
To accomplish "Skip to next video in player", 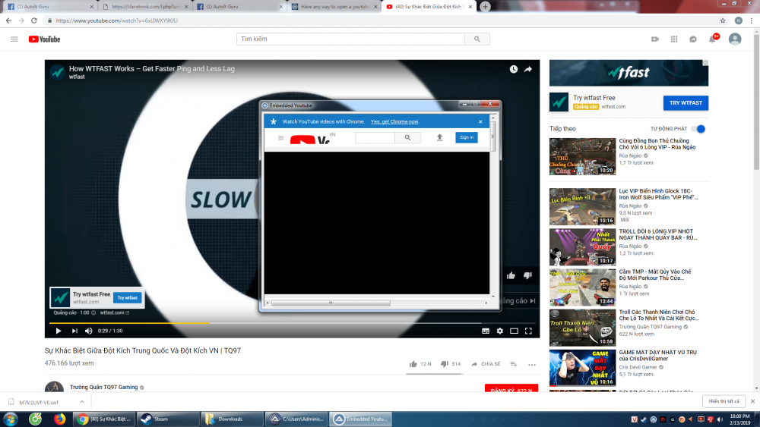I will (74, 331).
